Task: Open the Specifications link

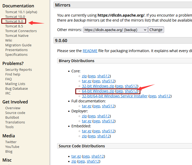Action: [x=16, y=55]
